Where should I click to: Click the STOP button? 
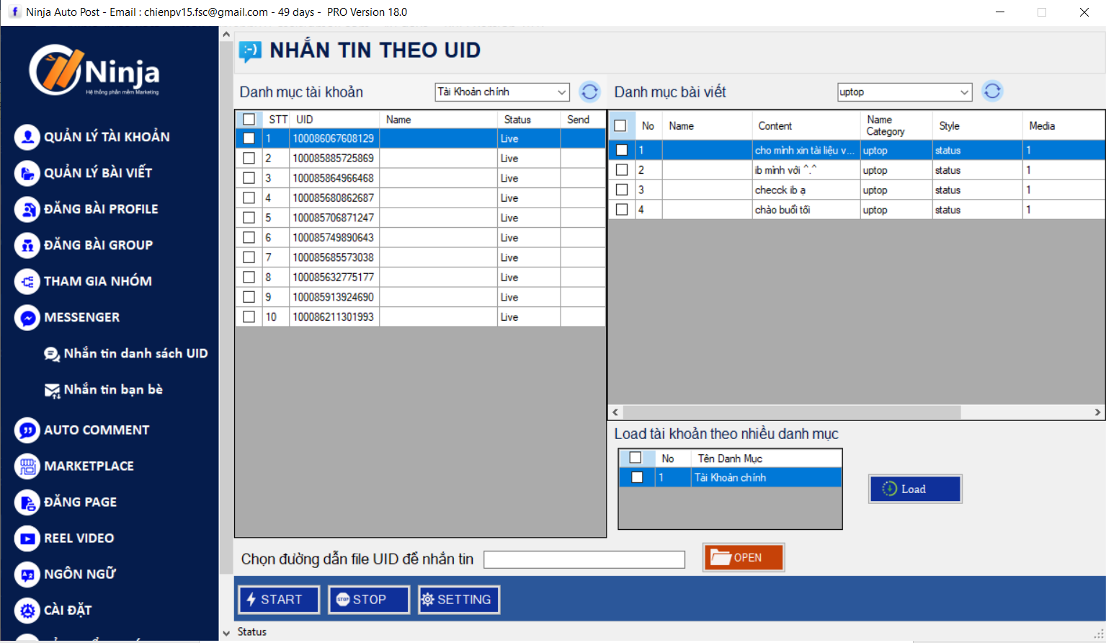(x=369, y=600)
